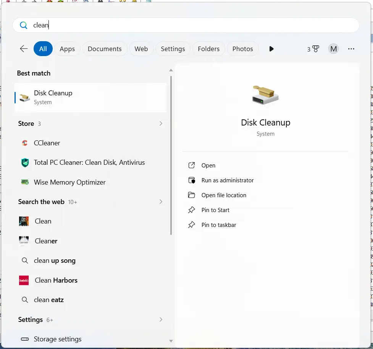
Task: Click the Disk Cleanup title in preview pane
Action: [x=265, y=122]
